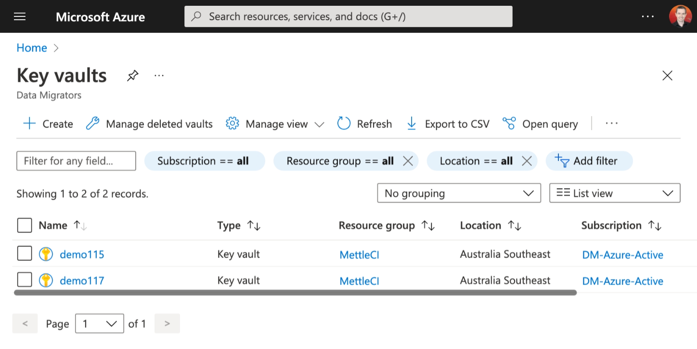This screenshot has width=697, height=349.
Task: Click the Manage deleted vaults wrench
Action: (92, 124)
